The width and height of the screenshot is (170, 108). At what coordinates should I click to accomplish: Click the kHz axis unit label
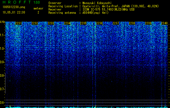pyautogui.click(x=2, y=22)
